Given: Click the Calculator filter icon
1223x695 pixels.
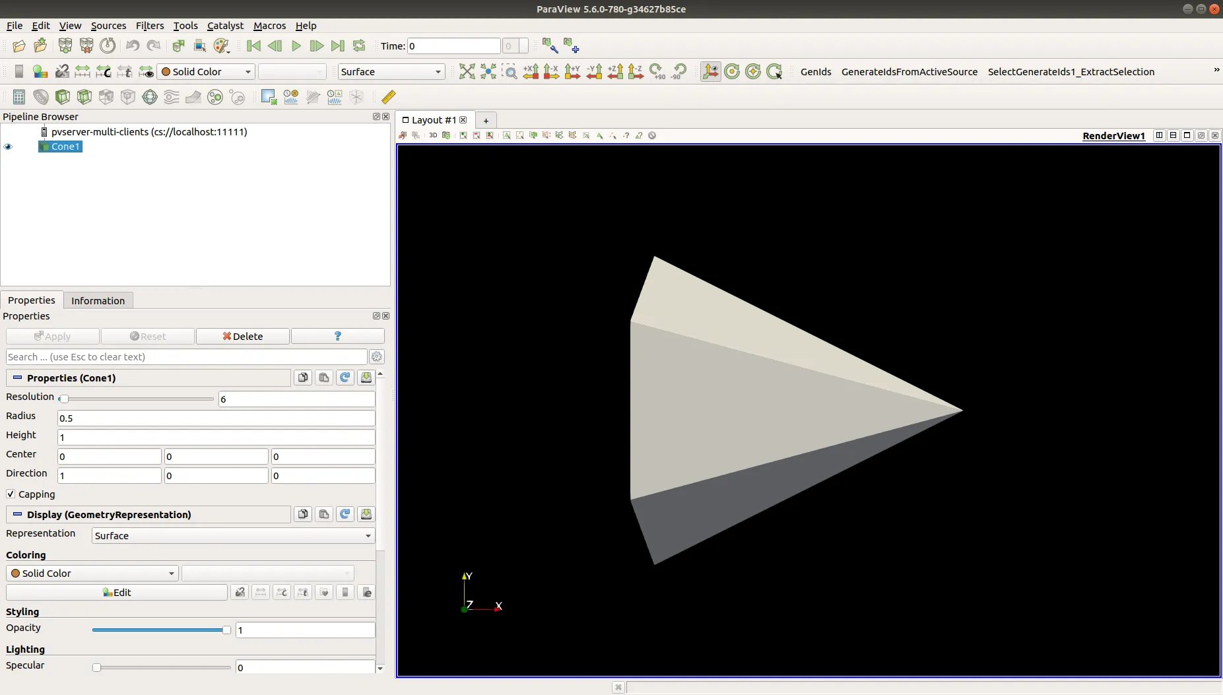Looking at the screenshot, I should click(x=19, y=97).
